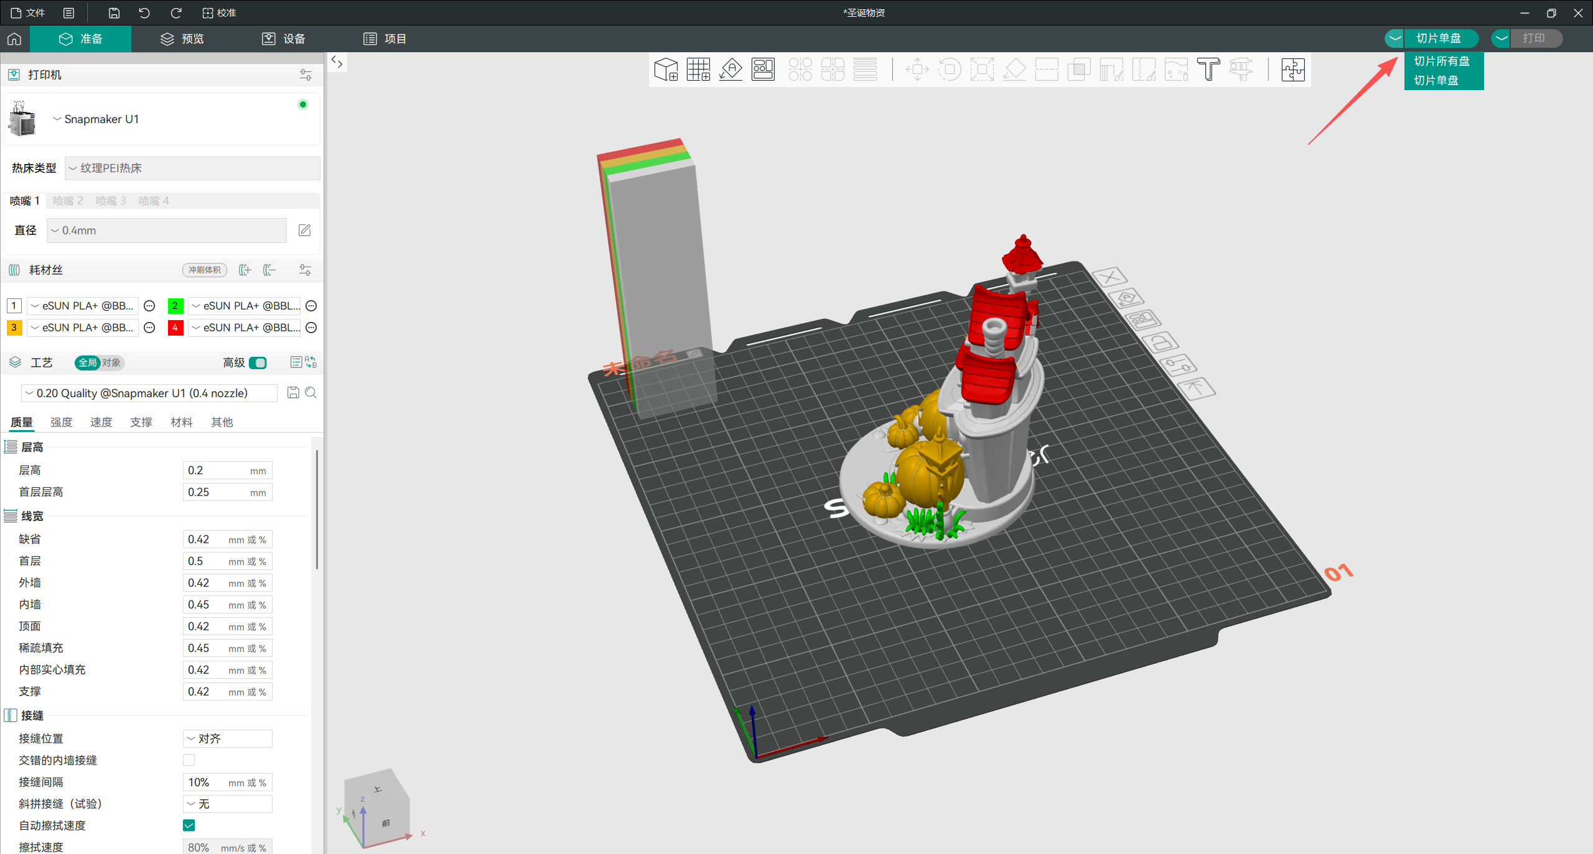This screenshot has width=1593, height=854.
Task: Add a new plate with grid icon
Action: (x=698, y=70)
